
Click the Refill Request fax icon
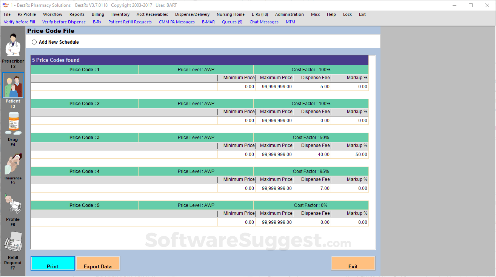pos(13,242)
